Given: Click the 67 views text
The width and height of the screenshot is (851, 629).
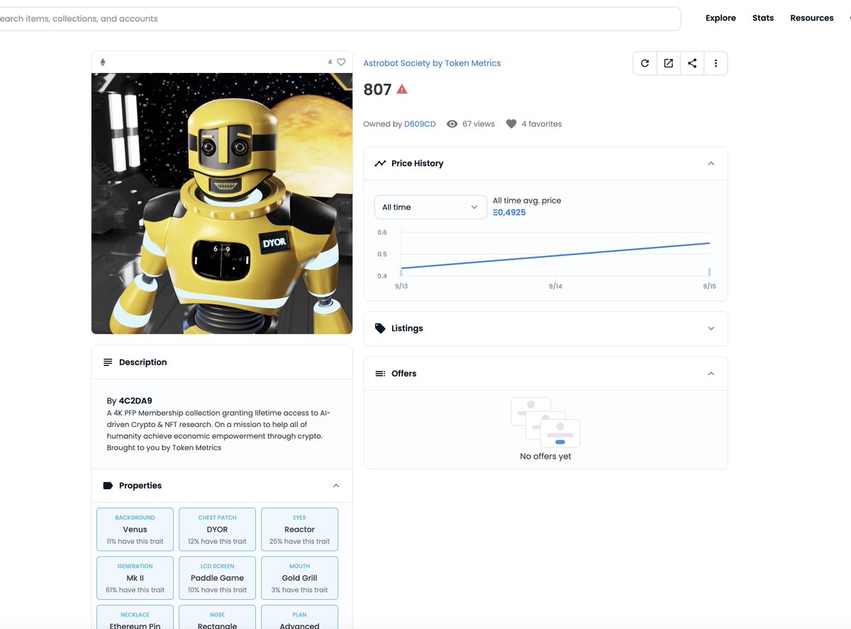Looking at the screenshot, I should pos(479,123).
